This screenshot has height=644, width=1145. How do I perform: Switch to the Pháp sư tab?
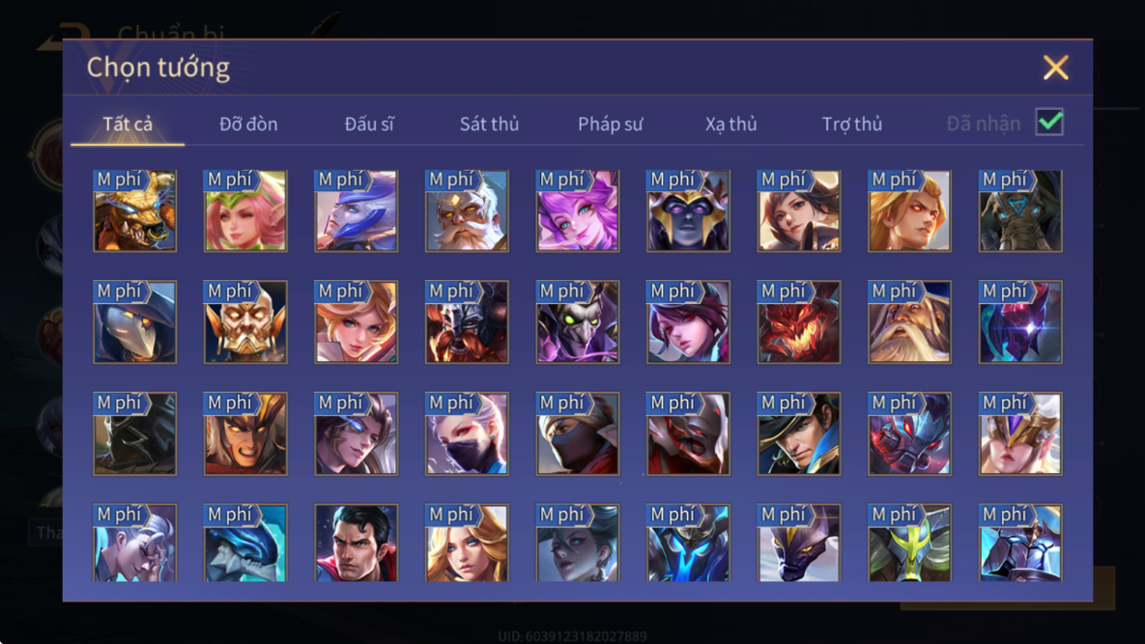pyautogui.click(x=610, y=124)
